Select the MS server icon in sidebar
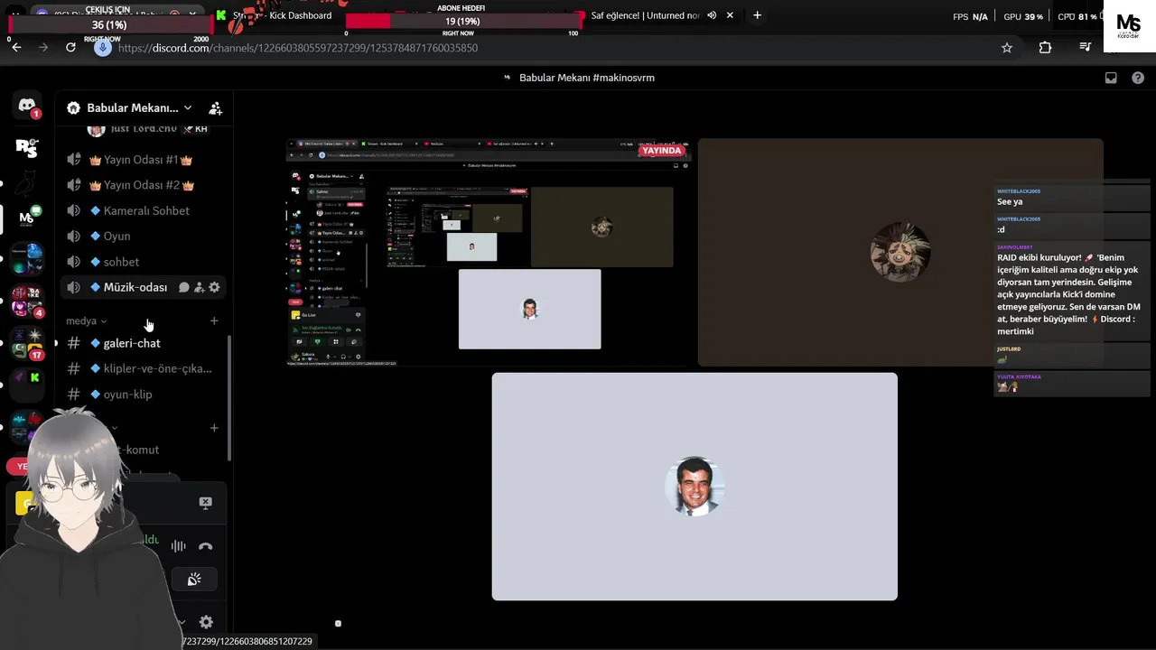The height and width of the screenshot is (650, 1156). pos(27,217)
